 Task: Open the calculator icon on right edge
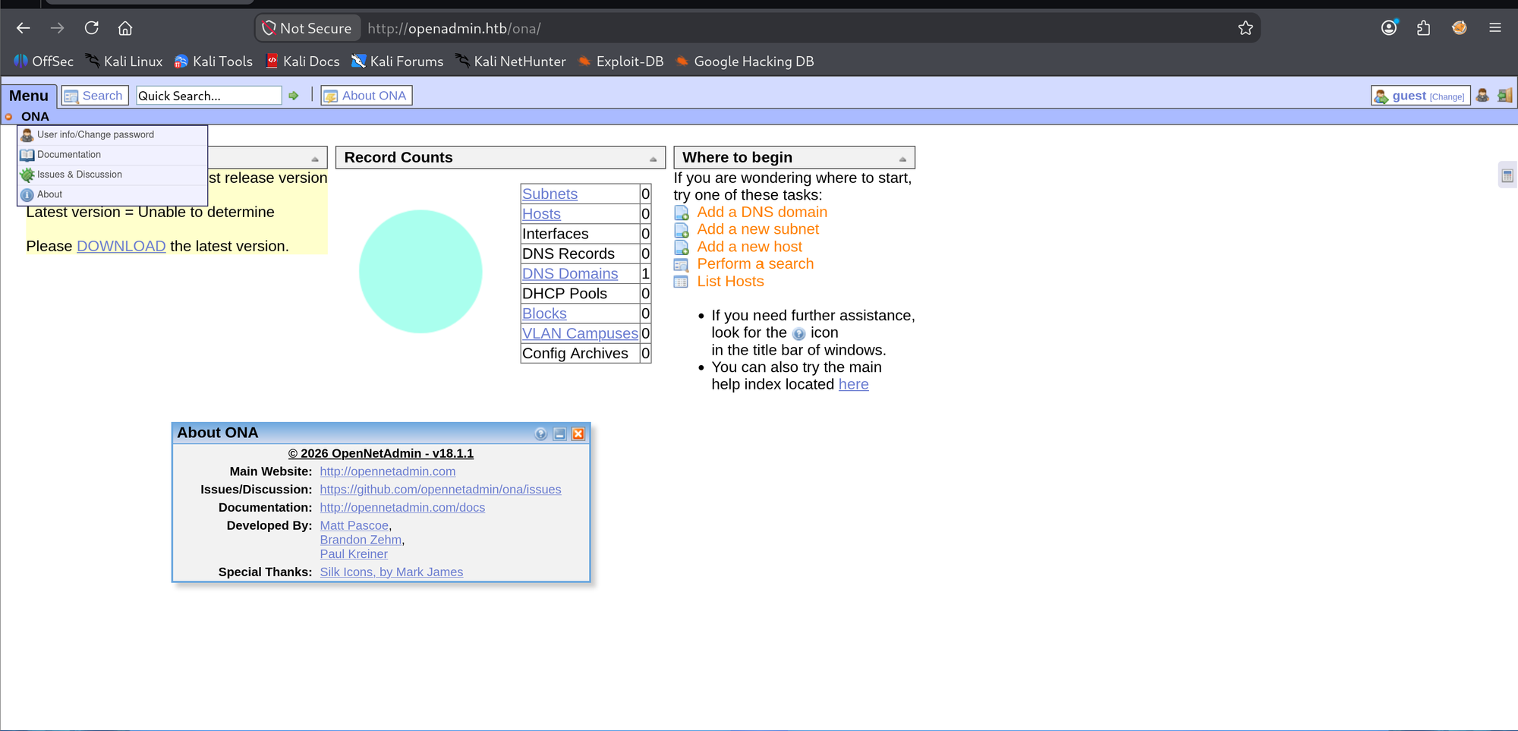1507,175
